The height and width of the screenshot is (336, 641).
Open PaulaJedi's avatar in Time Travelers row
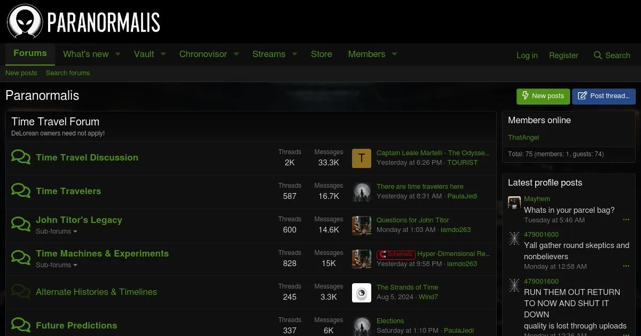click(x=362, y=191)
